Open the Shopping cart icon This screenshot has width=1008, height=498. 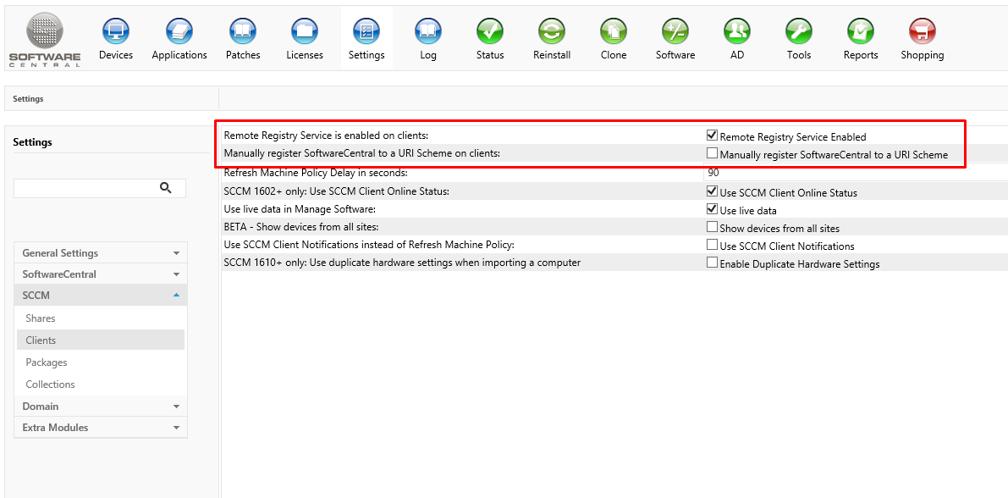tap(922, 32)
